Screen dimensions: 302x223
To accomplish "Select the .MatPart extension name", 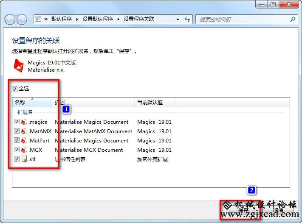I will (39, 140).
